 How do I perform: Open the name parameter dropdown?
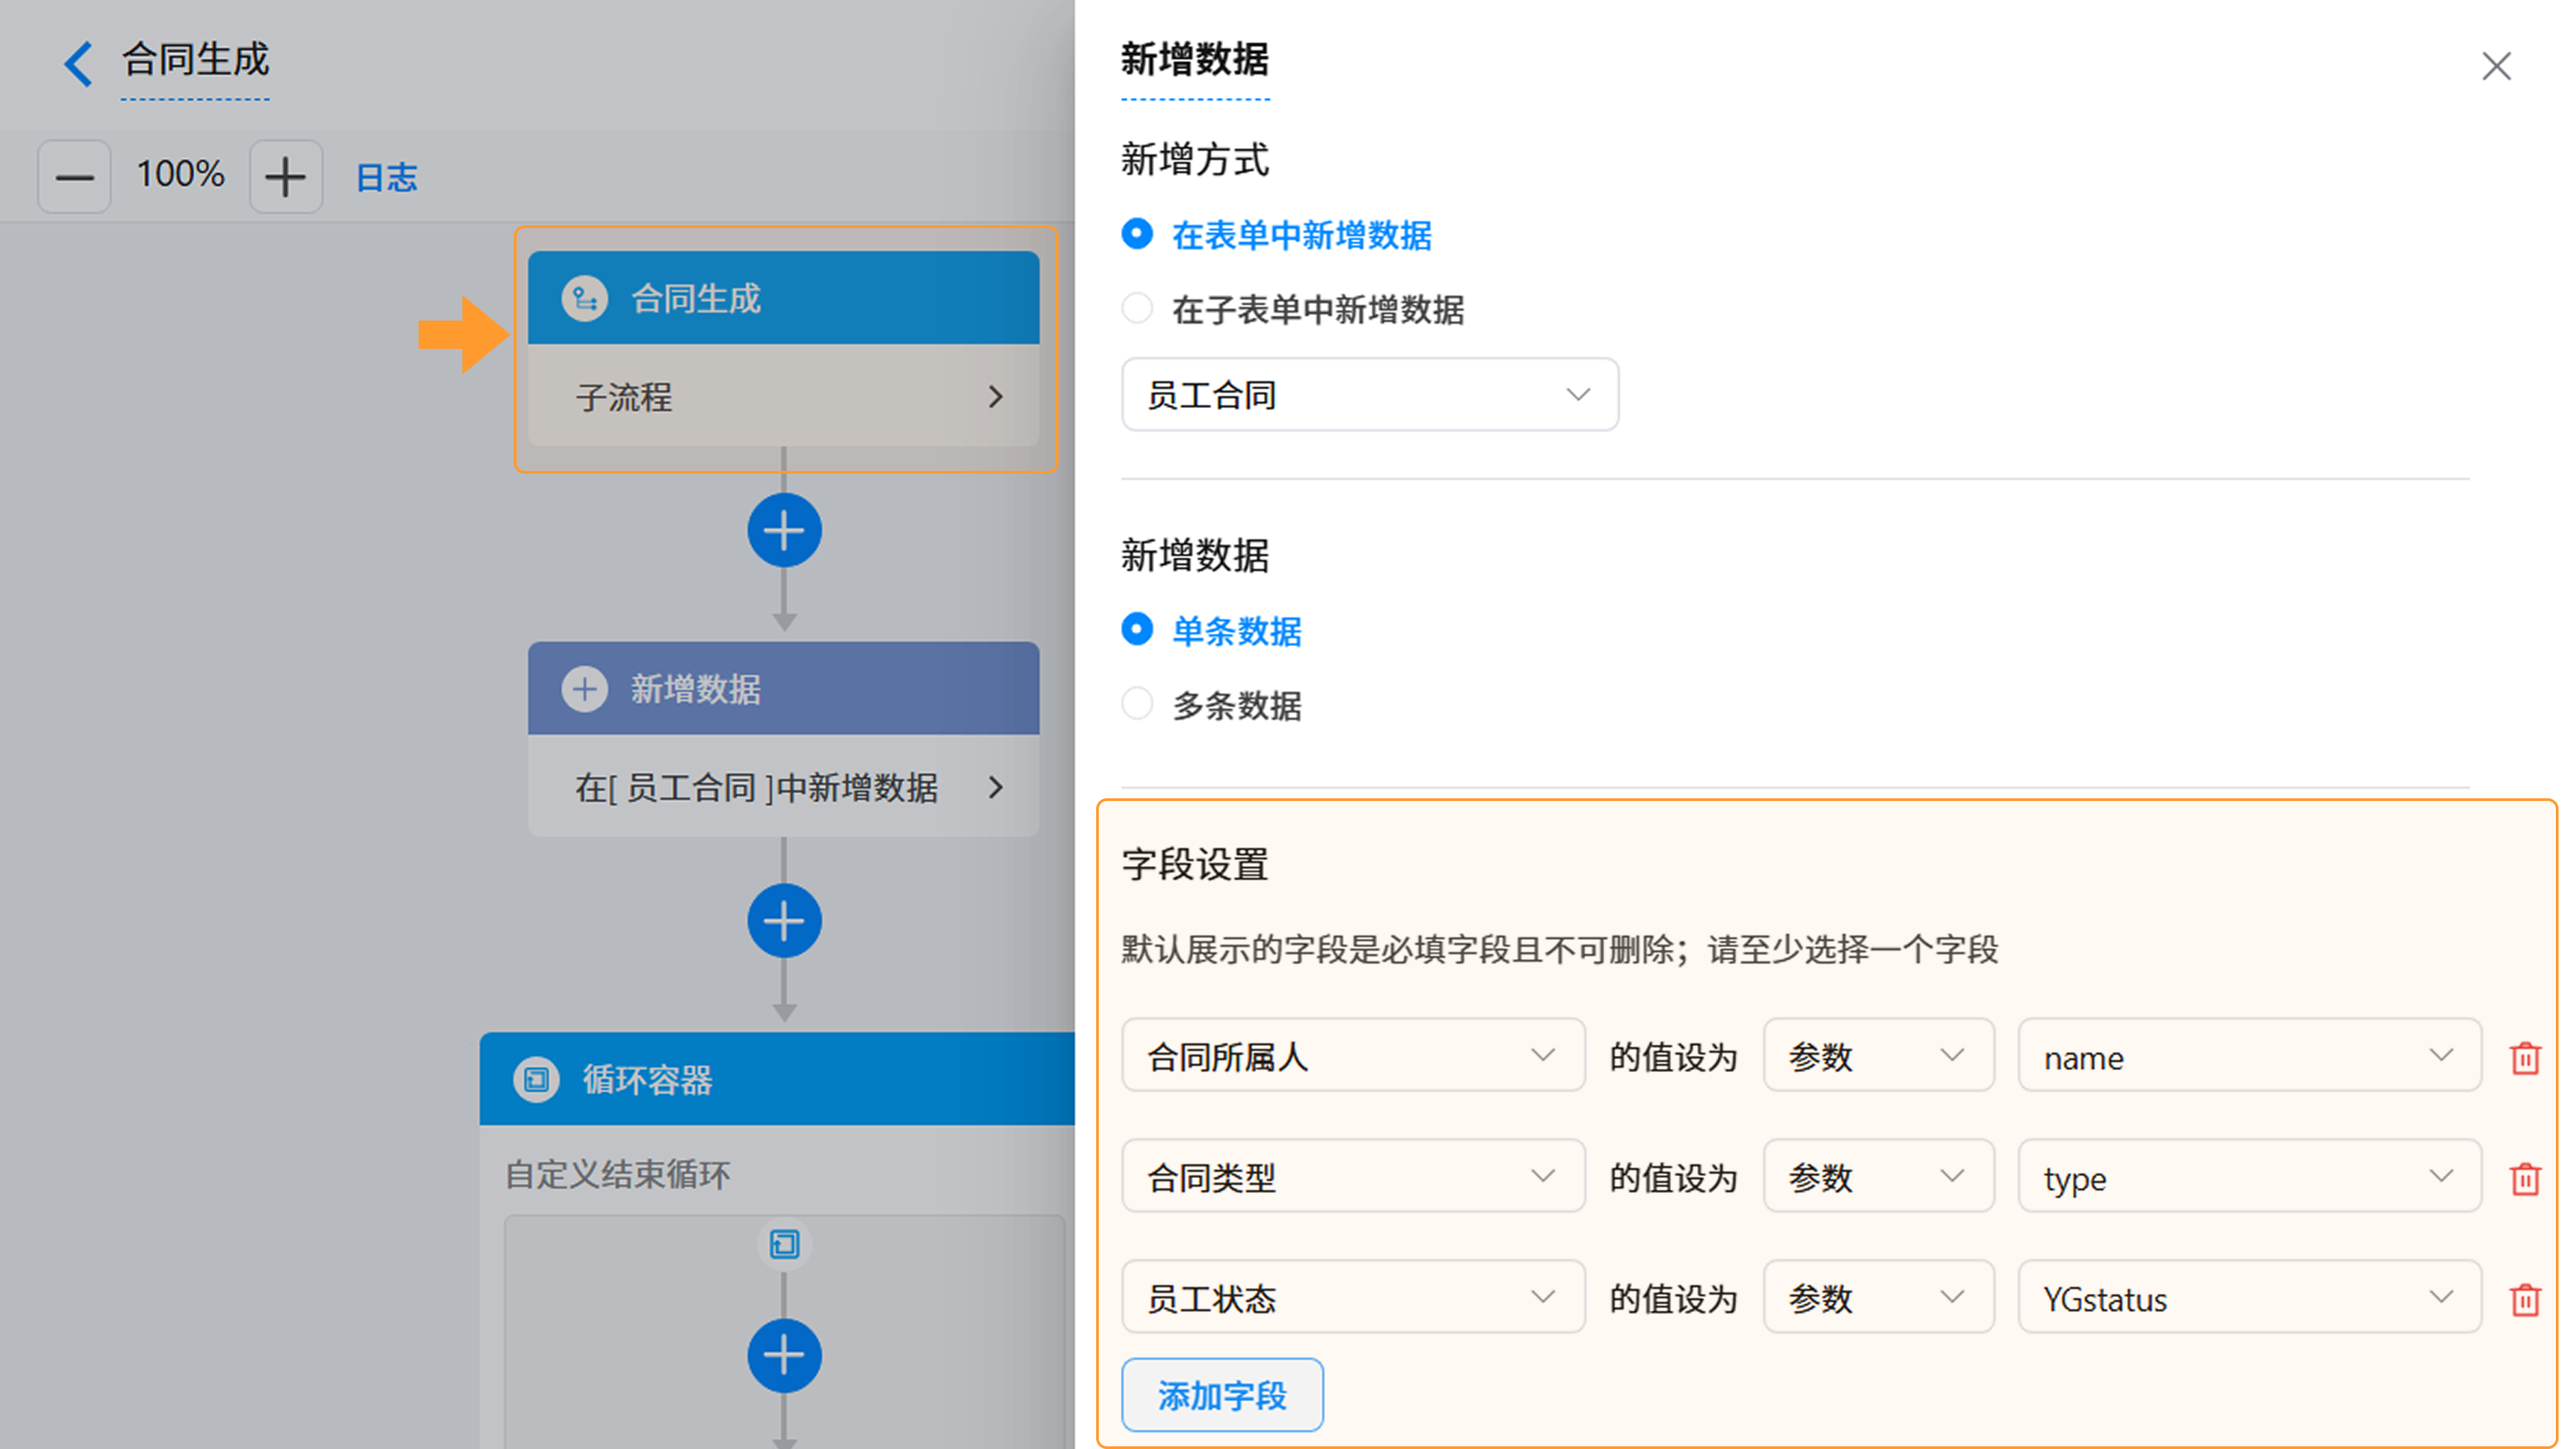tap(2249, 1056)
